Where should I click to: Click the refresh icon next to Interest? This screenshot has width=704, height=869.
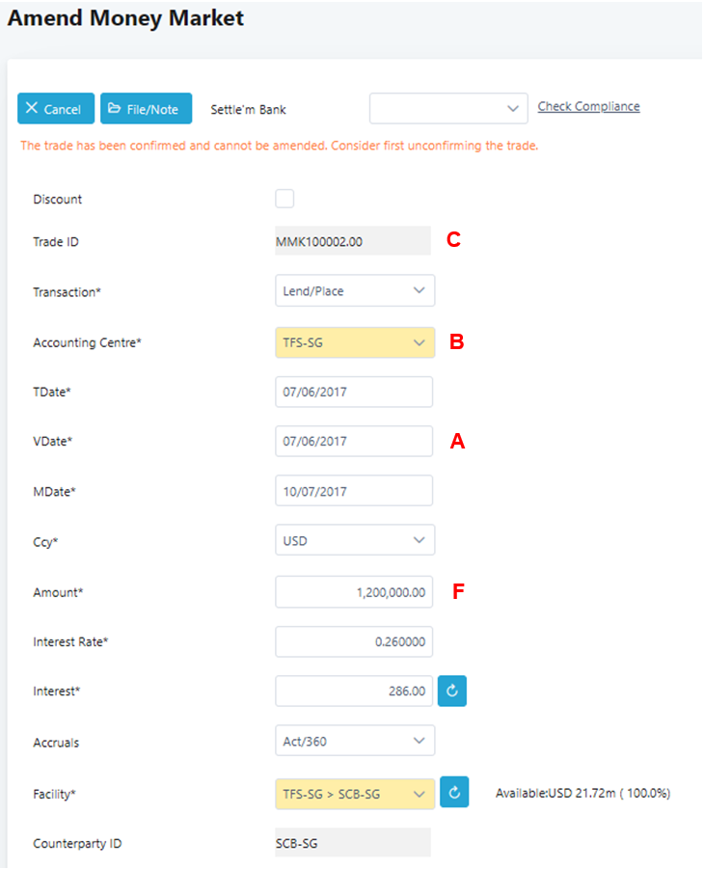pyautogui.click(x=452, y=692)
